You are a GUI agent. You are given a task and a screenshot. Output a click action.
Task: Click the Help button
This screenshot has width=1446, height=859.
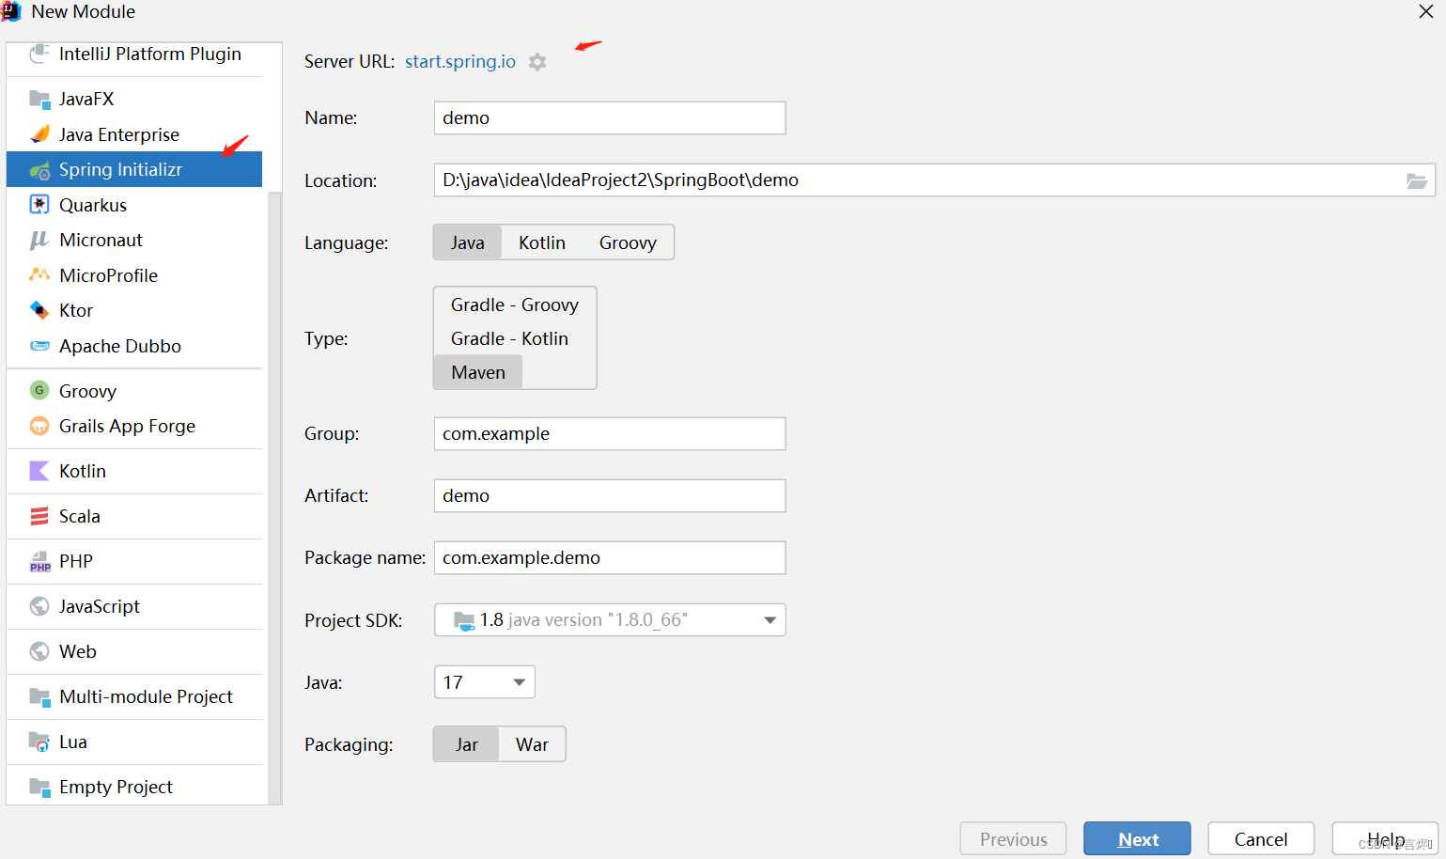(1385, 839)
